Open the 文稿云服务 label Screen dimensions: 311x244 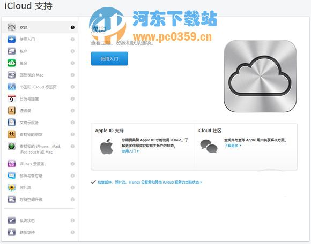click(x=29, y=123)
